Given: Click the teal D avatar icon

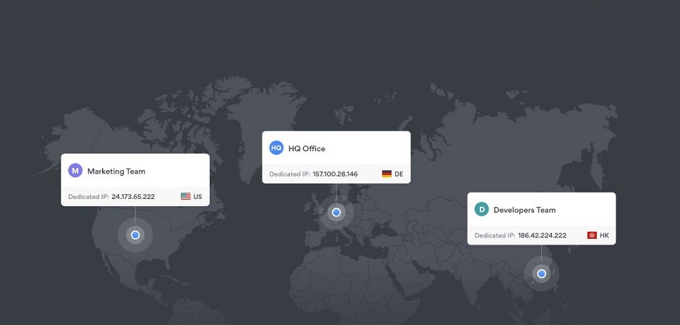Looking at the screenshot, I should 482,210.
